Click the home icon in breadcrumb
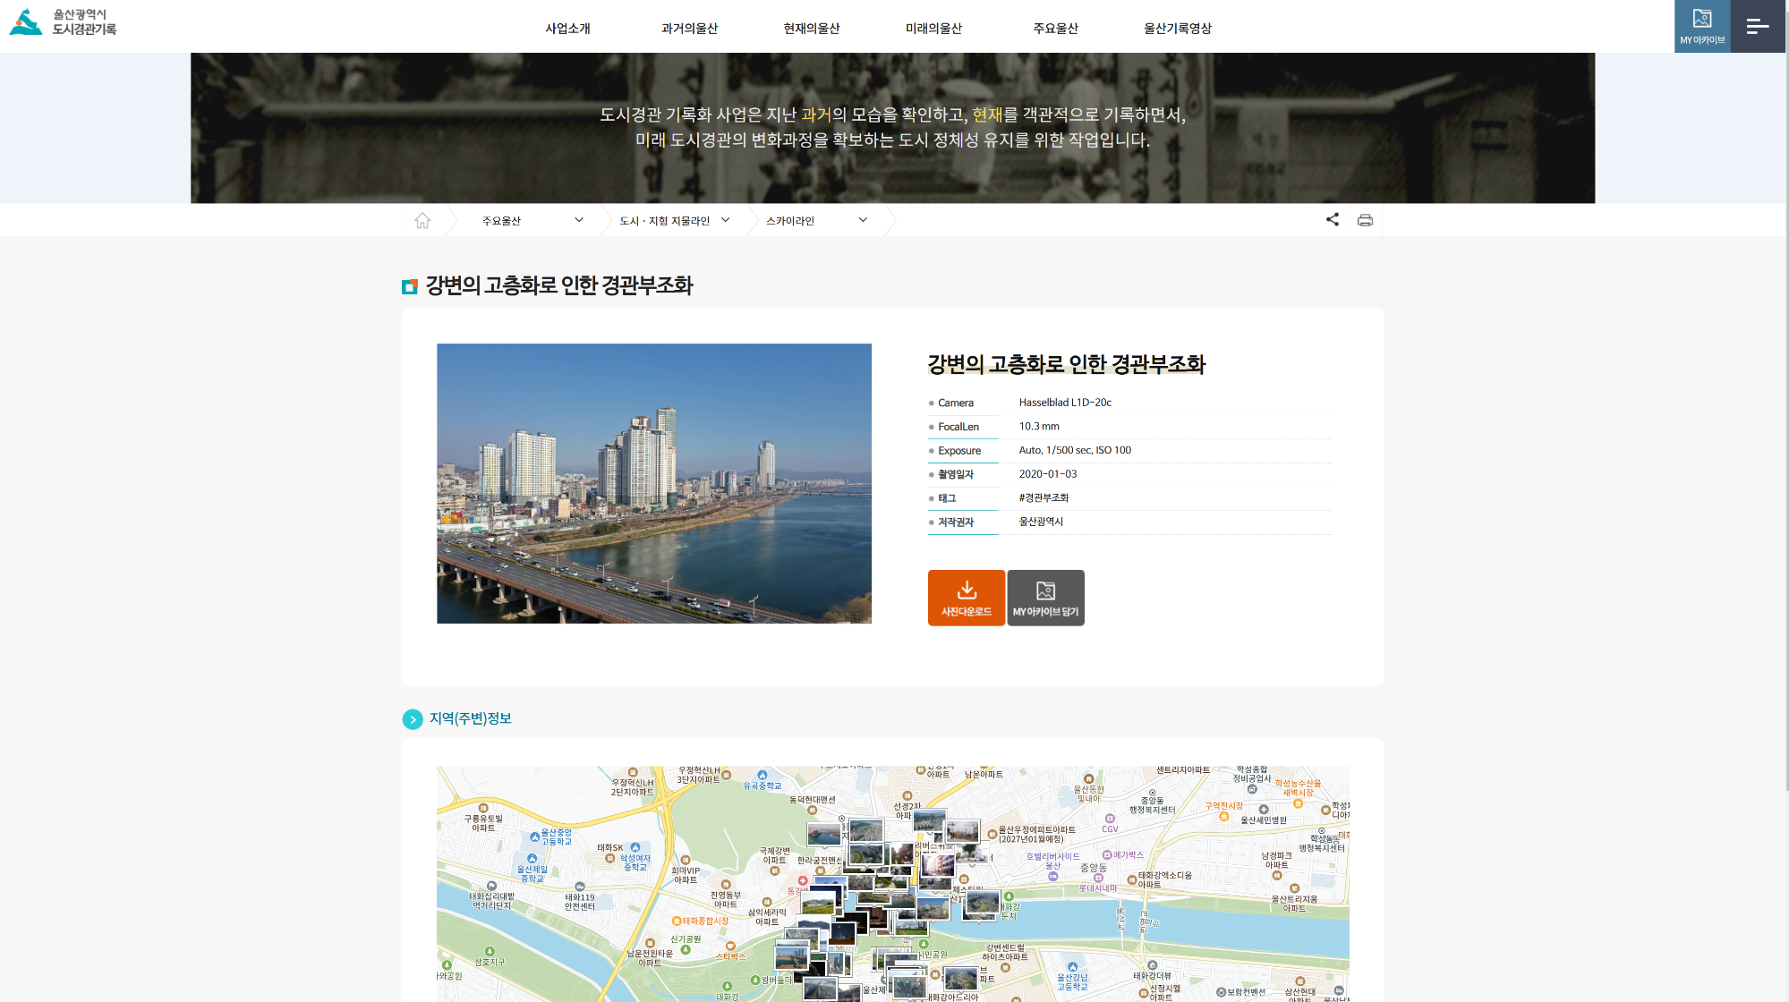This screenshot has width=1789, height=1002. click(422, 220)
